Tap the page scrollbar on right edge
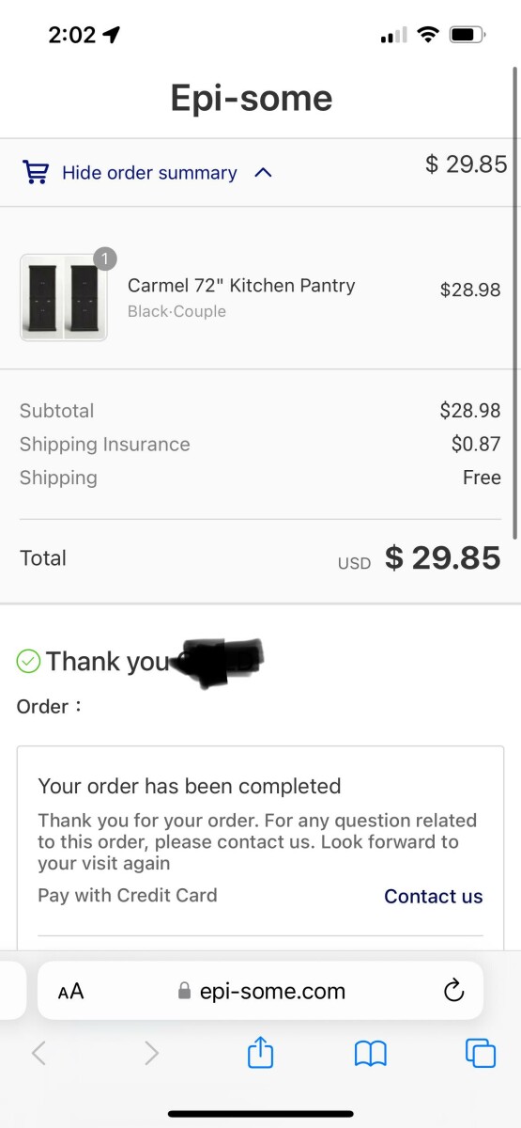 (x=514, y=301)
